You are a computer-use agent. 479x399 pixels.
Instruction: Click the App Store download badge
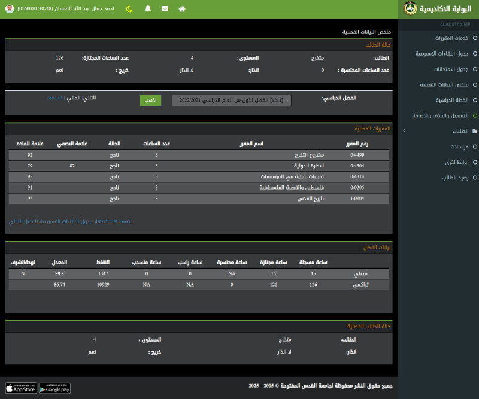pos(21,388)
